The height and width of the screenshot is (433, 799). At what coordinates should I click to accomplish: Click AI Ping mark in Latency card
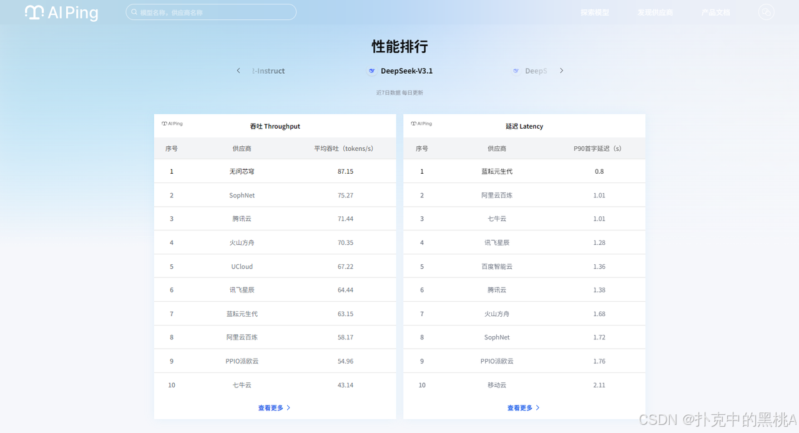coord(421,124)
